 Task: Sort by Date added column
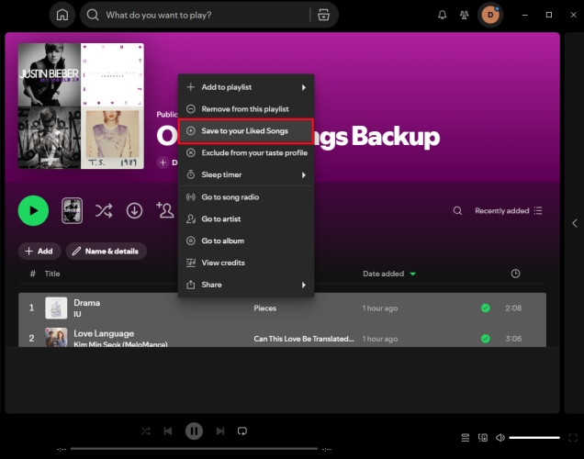pyautogui.click(x=388, y=274)
